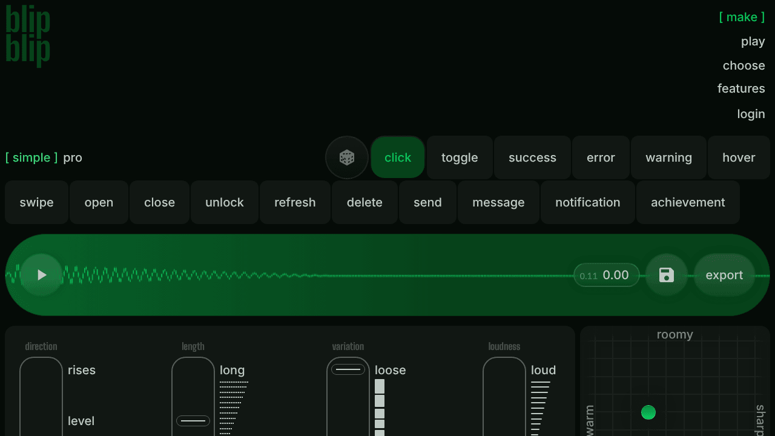The image size is (775, 436).
Task: Click the 'loud' loudness label
Action: 543,370
